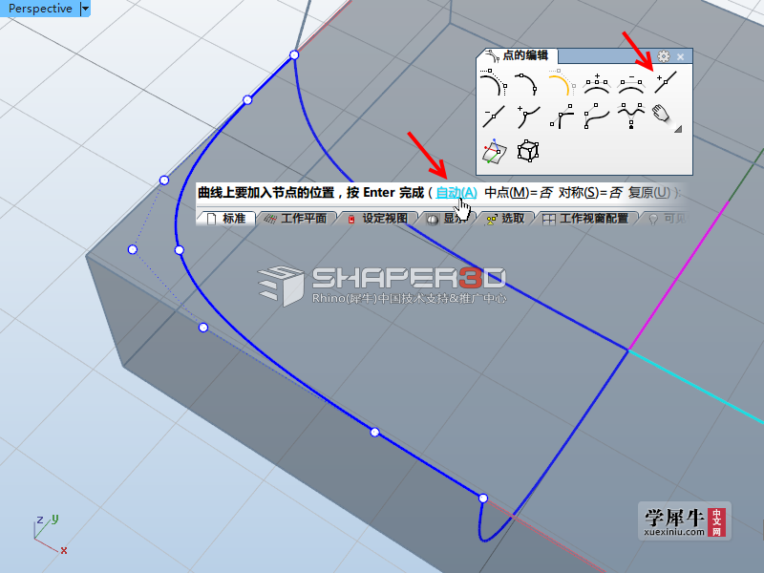Image resolution: width=764 pixels, height=573 pixels.
Task: Switch to the 标准 toolbar tab
Action: [227, 219]
